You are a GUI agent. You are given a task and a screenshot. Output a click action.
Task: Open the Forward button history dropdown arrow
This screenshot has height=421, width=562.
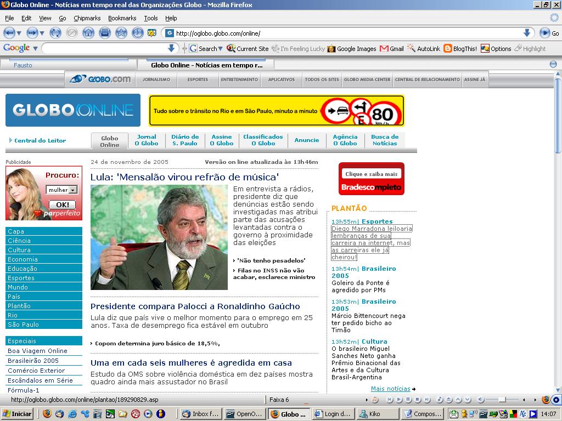pos(42,33)
